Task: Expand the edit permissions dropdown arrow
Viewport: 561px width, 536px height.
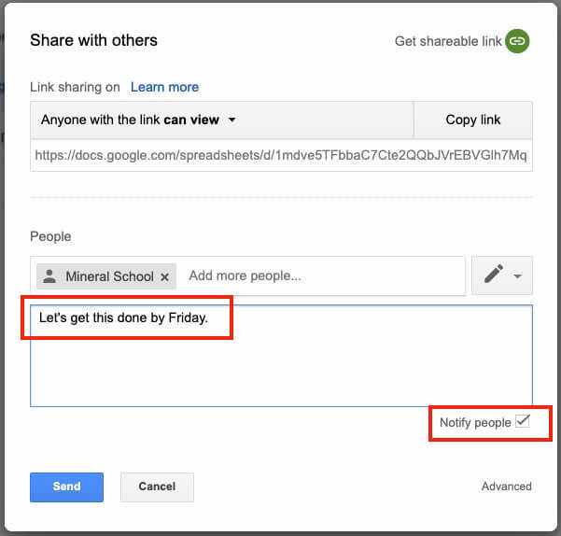Action: [517, 276]
